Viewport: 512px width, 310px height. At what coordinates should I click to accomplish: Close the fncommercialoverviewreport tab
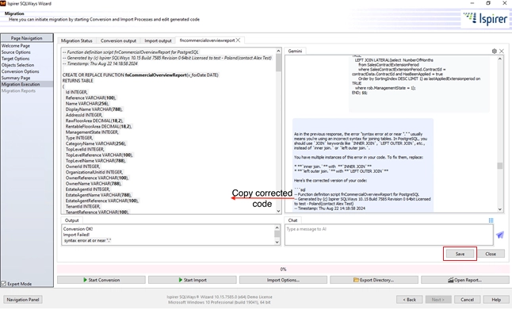click(x=238, y=40)
